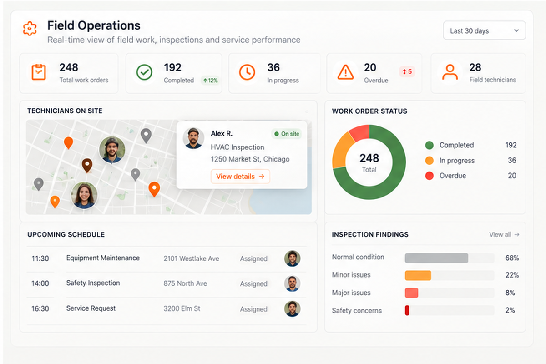Viewport: 546px width, 364px height.
Task: Select the 14:00 Safety Inspection row
Action: (x=167, y=283)
